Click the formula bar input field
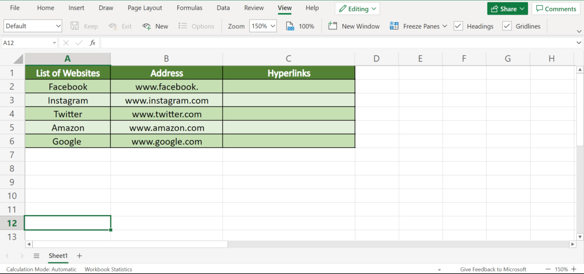Viewport: 584px width, 274px height. (337, 43)
